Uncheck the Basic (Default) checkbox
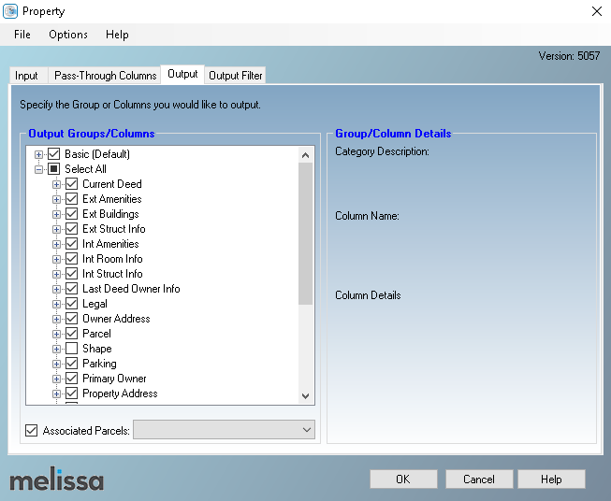This screenshot has width=611, height=501. (53, 154)
